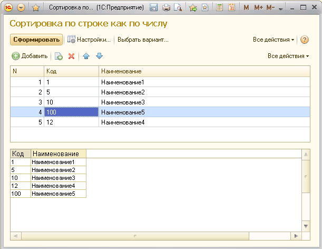Open help with the question mark icon
The width and height of the screenshot is (322, 249).
304,40
